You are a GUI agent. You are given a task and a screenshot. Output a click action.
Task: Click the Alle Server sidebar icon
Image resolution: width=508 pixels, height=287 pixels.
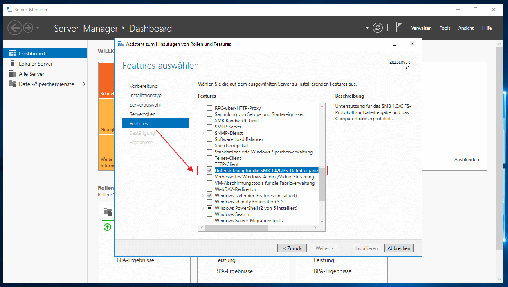[x=13, y=74]
